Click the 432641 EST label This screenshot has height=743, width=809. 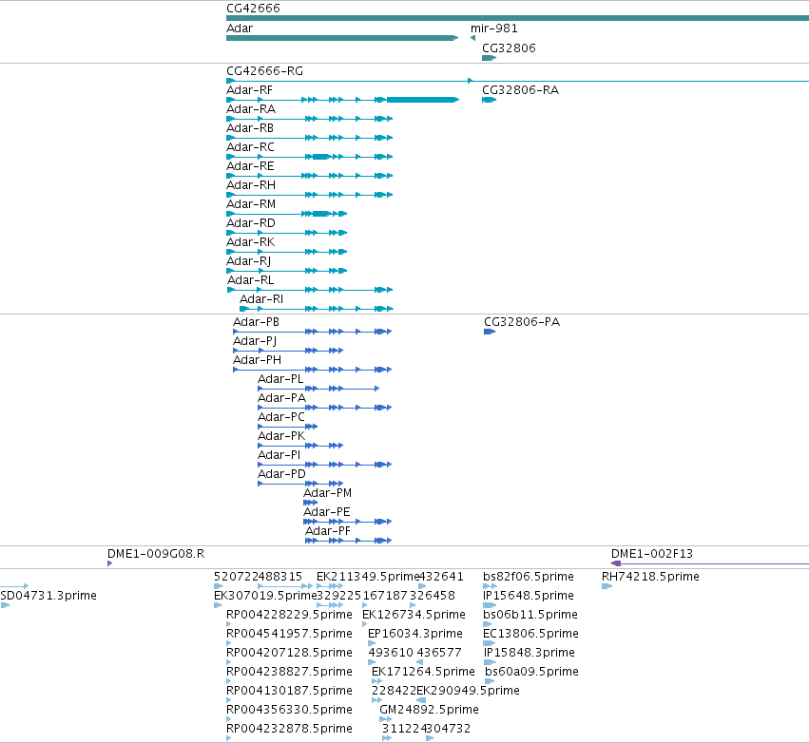(441, 577)
